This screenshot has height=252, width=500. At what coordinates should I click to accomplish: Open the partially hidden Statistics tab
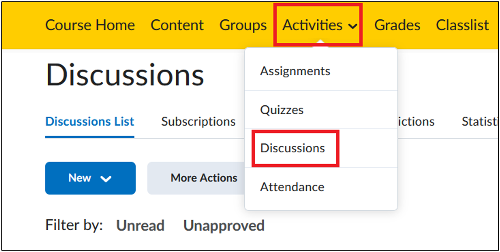[481, 122]
